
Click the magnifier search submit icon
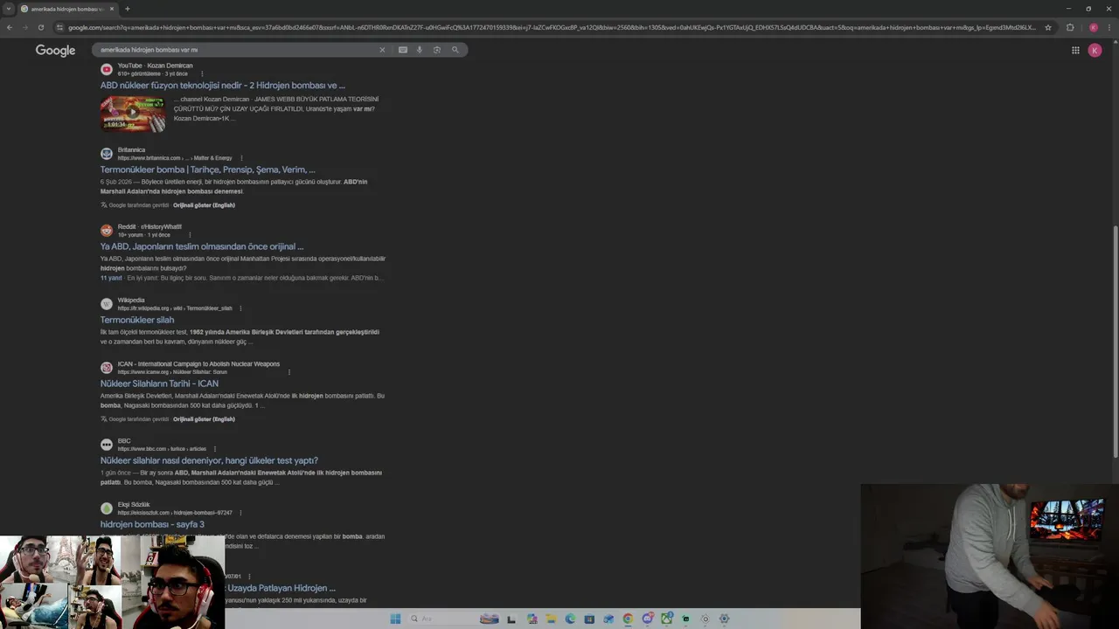click(x=455, y=50)
